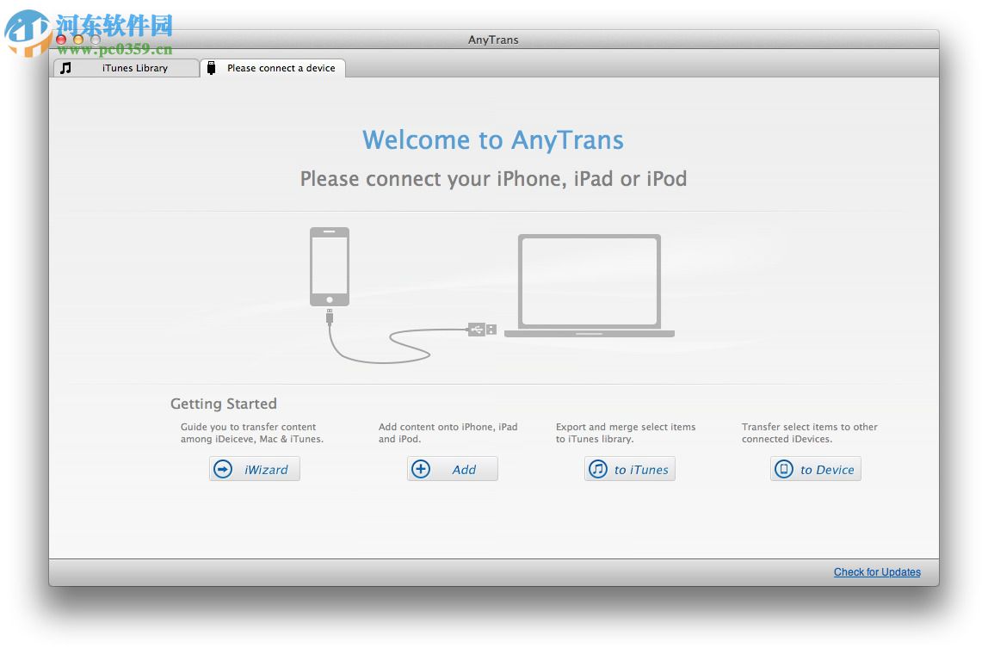The width and height of the screenshot is (988, 654).
Task: Launch the iWizard transfer guide
Action: [254, 469]
